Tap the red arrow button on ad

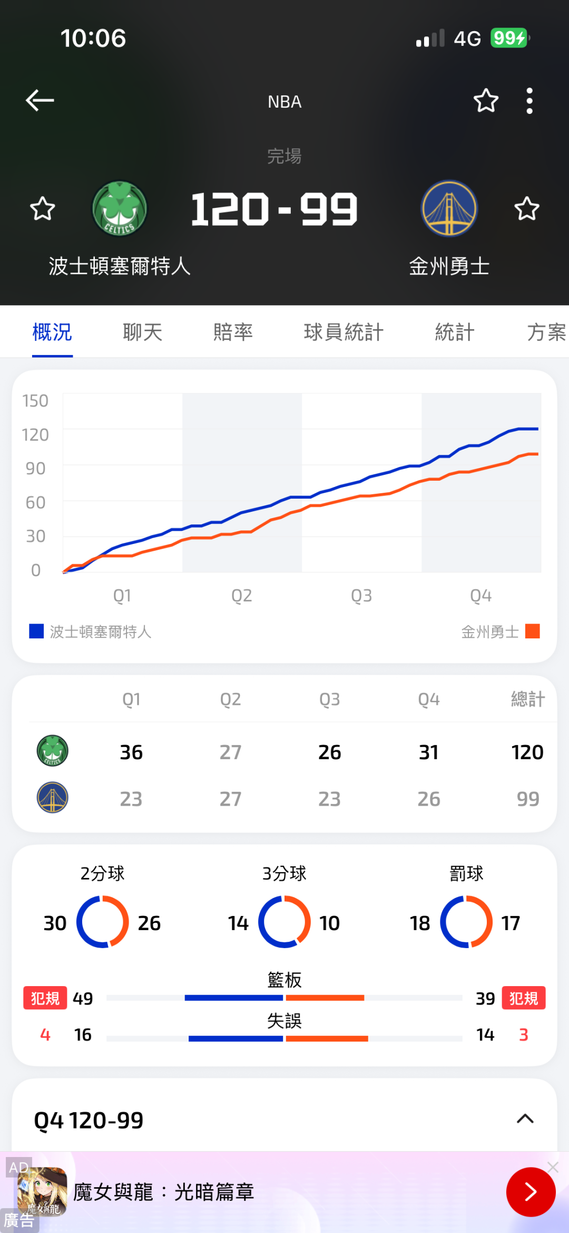531,1192
